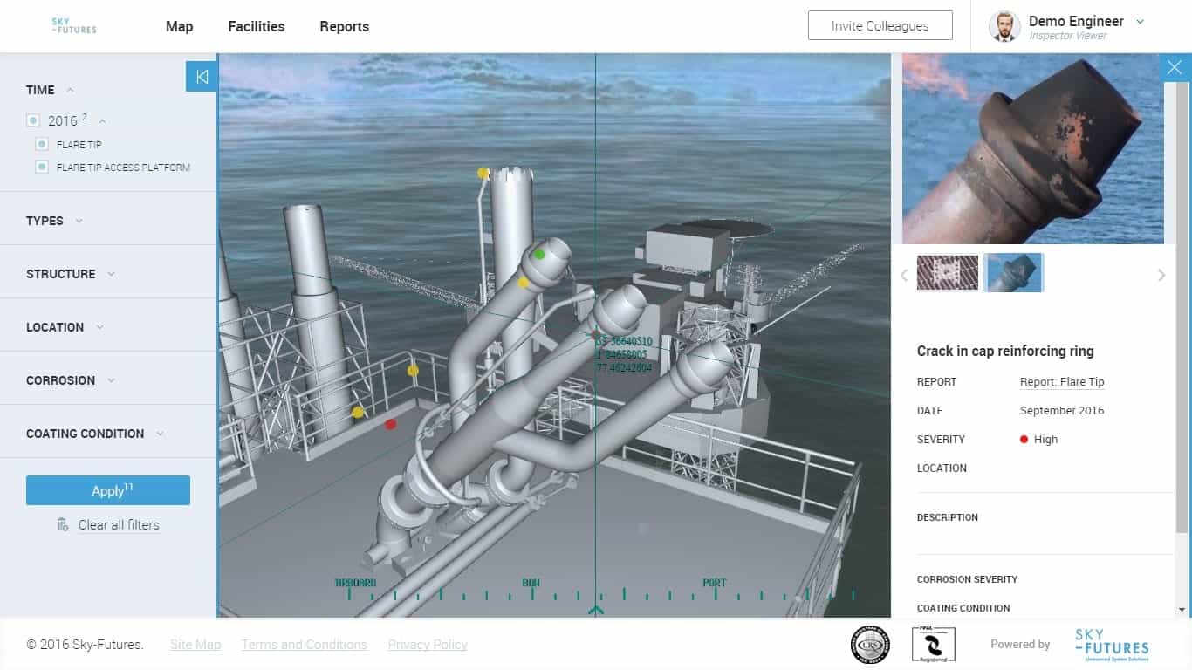Click the yellow marker atop flare stack
The image size is (1192, 670).
tap(483, 173)
